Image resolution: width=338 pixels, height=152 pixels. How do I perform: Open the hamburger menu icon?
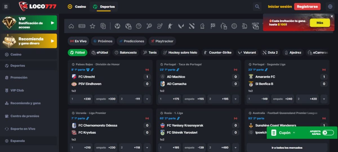point(6,6)
